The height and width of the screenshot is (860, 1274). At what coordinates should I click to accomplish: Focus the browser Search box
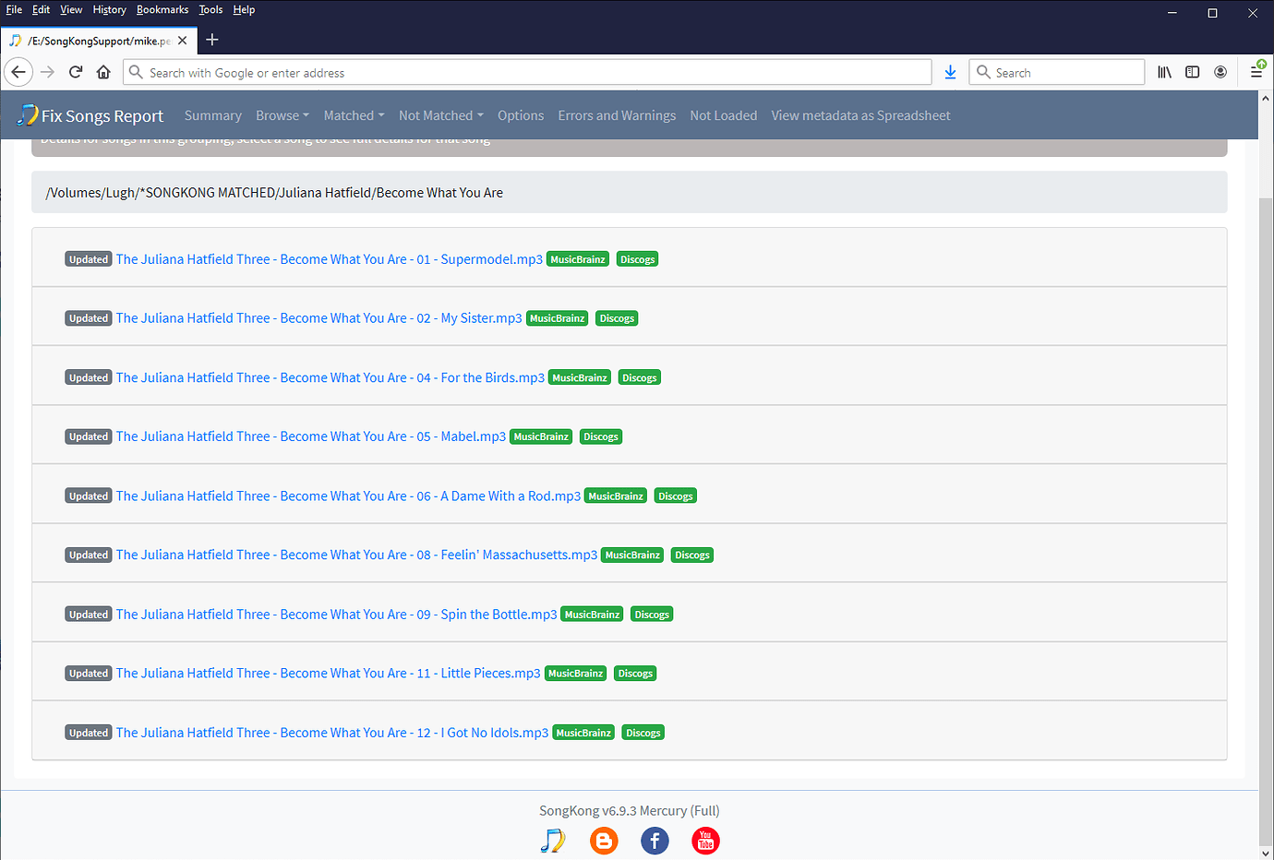pyautogui.click(x=1056, y=72)
